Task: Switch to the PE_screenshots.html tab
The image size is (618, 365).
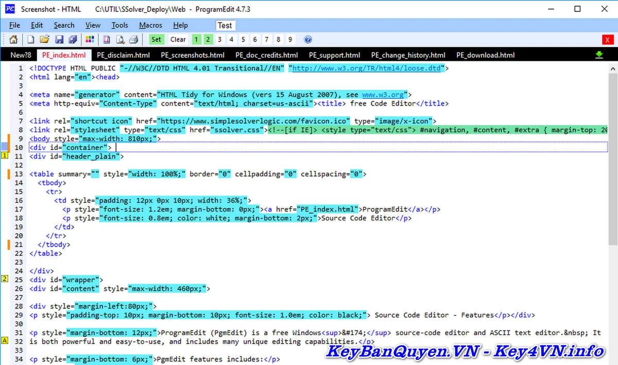Action: click(193, 55)
